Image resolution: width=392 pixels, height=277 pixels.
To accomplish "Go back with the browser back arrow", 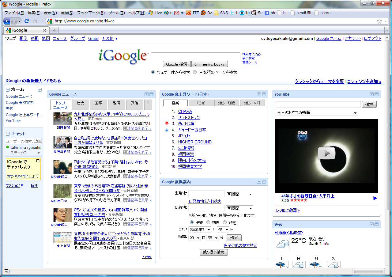I will point(7,21).
